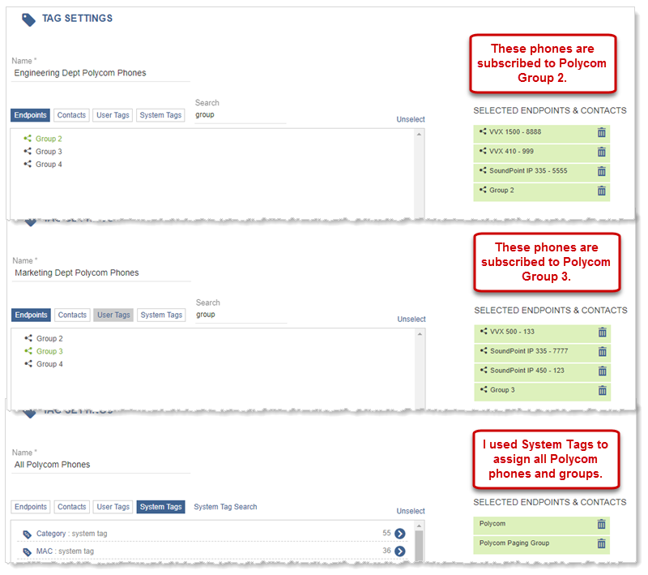This screenshot has width=648, height=575.
Task: Click scroll-up arrow in Marketing endpoint list
Action: [x=420, y=334]
